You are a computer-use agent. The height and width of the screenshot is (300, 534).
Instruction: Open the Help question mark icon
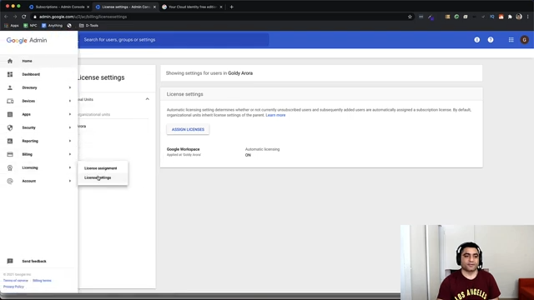tap(491, 40)
